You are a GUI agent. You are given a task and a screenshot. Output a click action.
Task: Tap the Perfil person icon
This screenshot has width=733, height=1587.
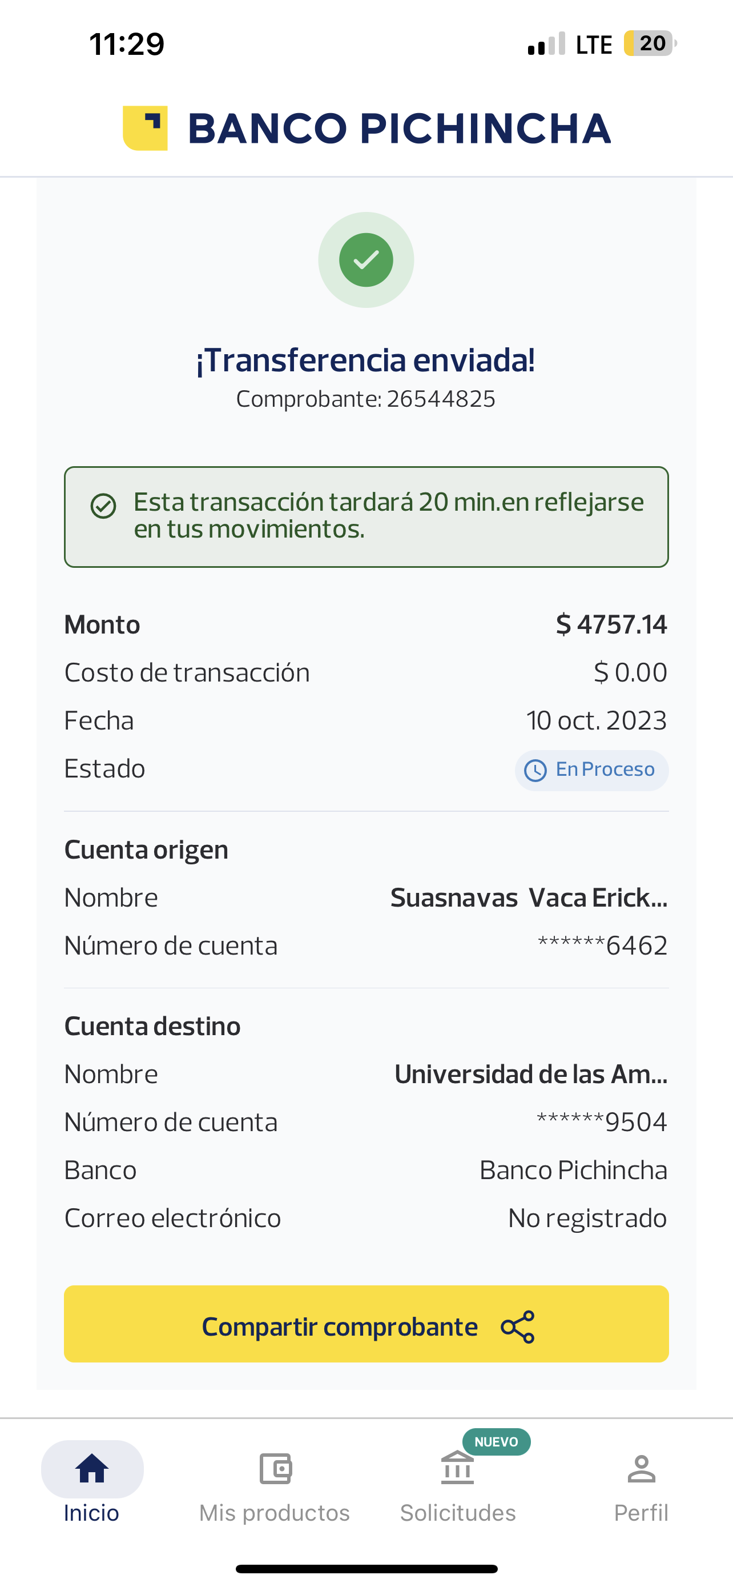[x=641, y=1469]
